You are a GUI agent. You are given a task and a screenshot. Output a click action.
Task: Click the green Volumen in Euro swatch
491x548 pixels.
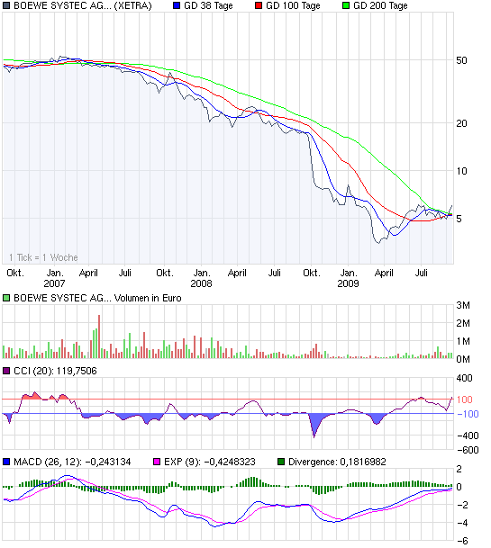(6, 298)
